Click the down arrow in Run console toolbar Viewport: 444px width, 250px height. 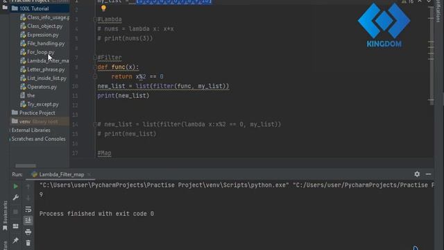(28, 198)
